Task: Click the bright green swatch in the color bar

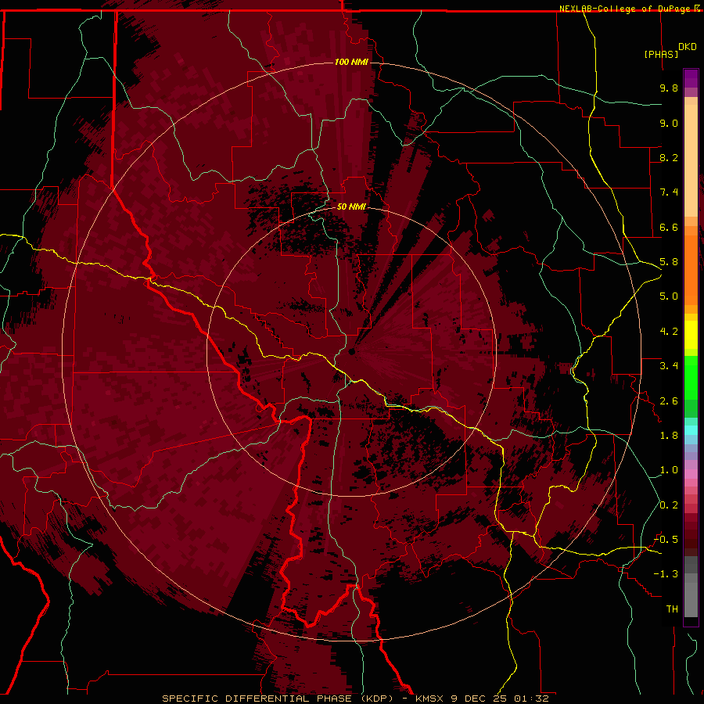Action: [691, 377]
